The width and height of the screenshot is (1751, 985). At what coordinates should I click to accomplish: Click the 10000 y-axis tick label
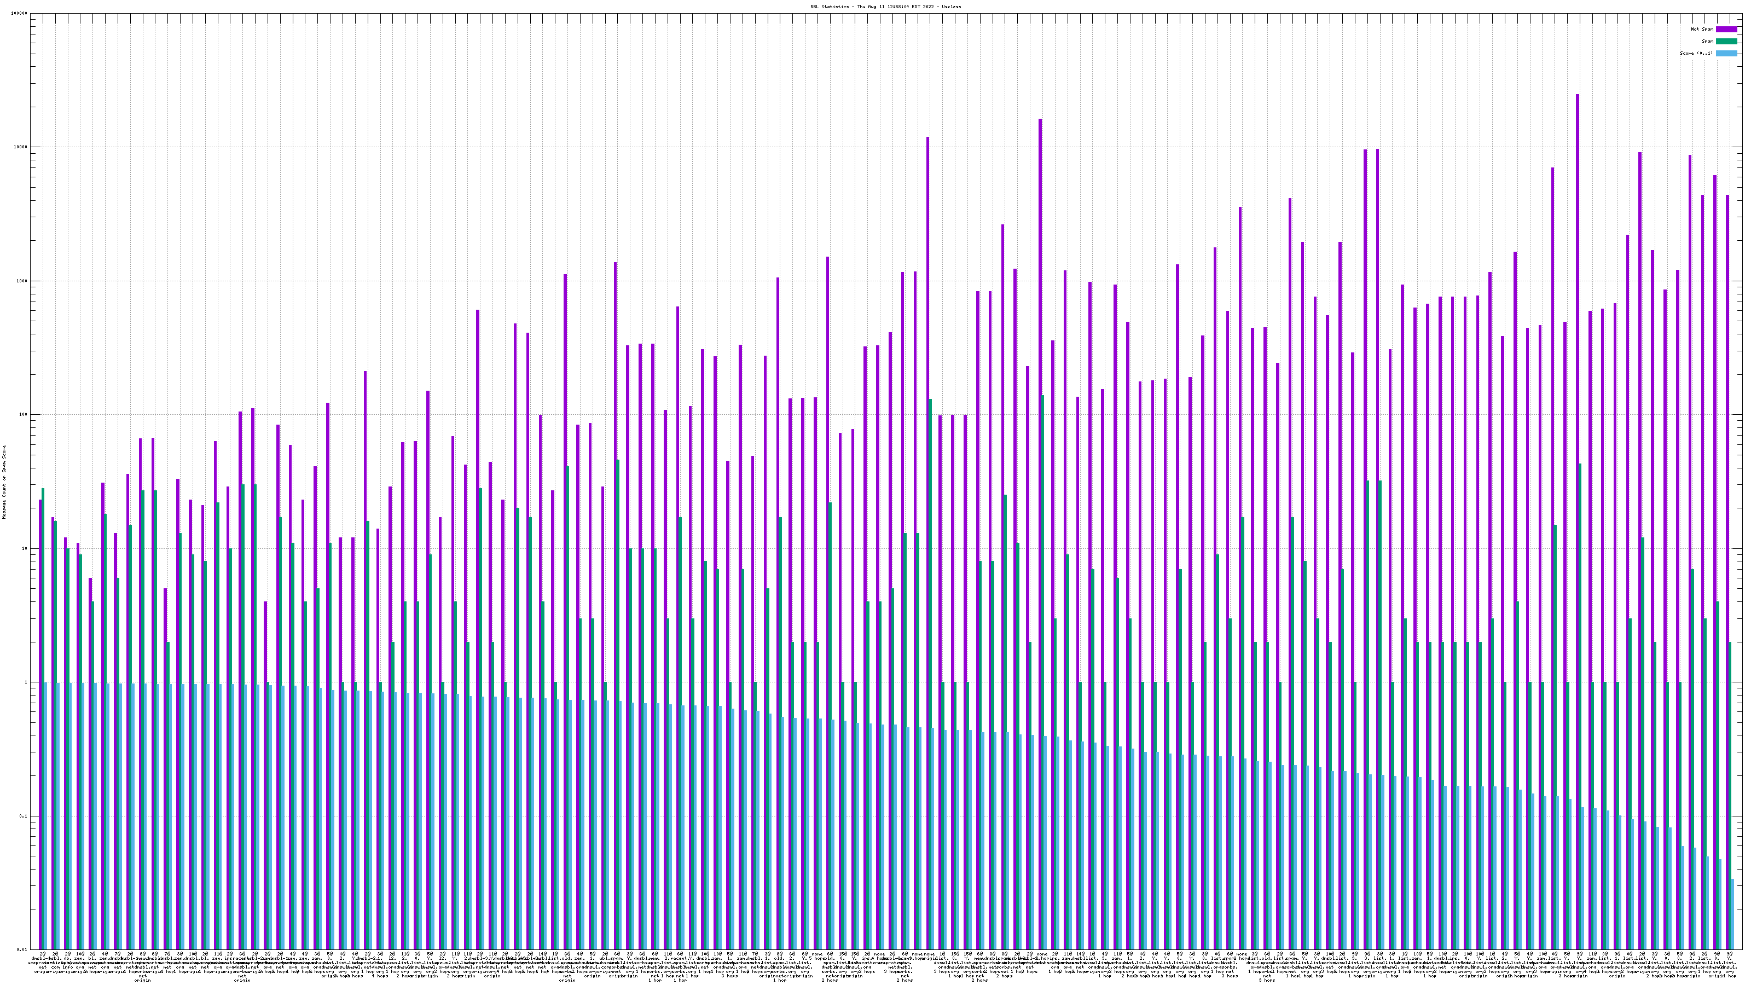[x=21, y=148]
